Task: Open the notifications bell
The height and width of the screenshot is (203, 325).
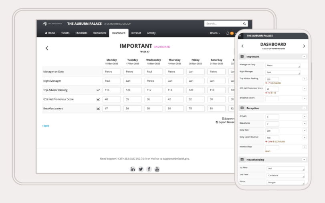Action: (228, 33)
